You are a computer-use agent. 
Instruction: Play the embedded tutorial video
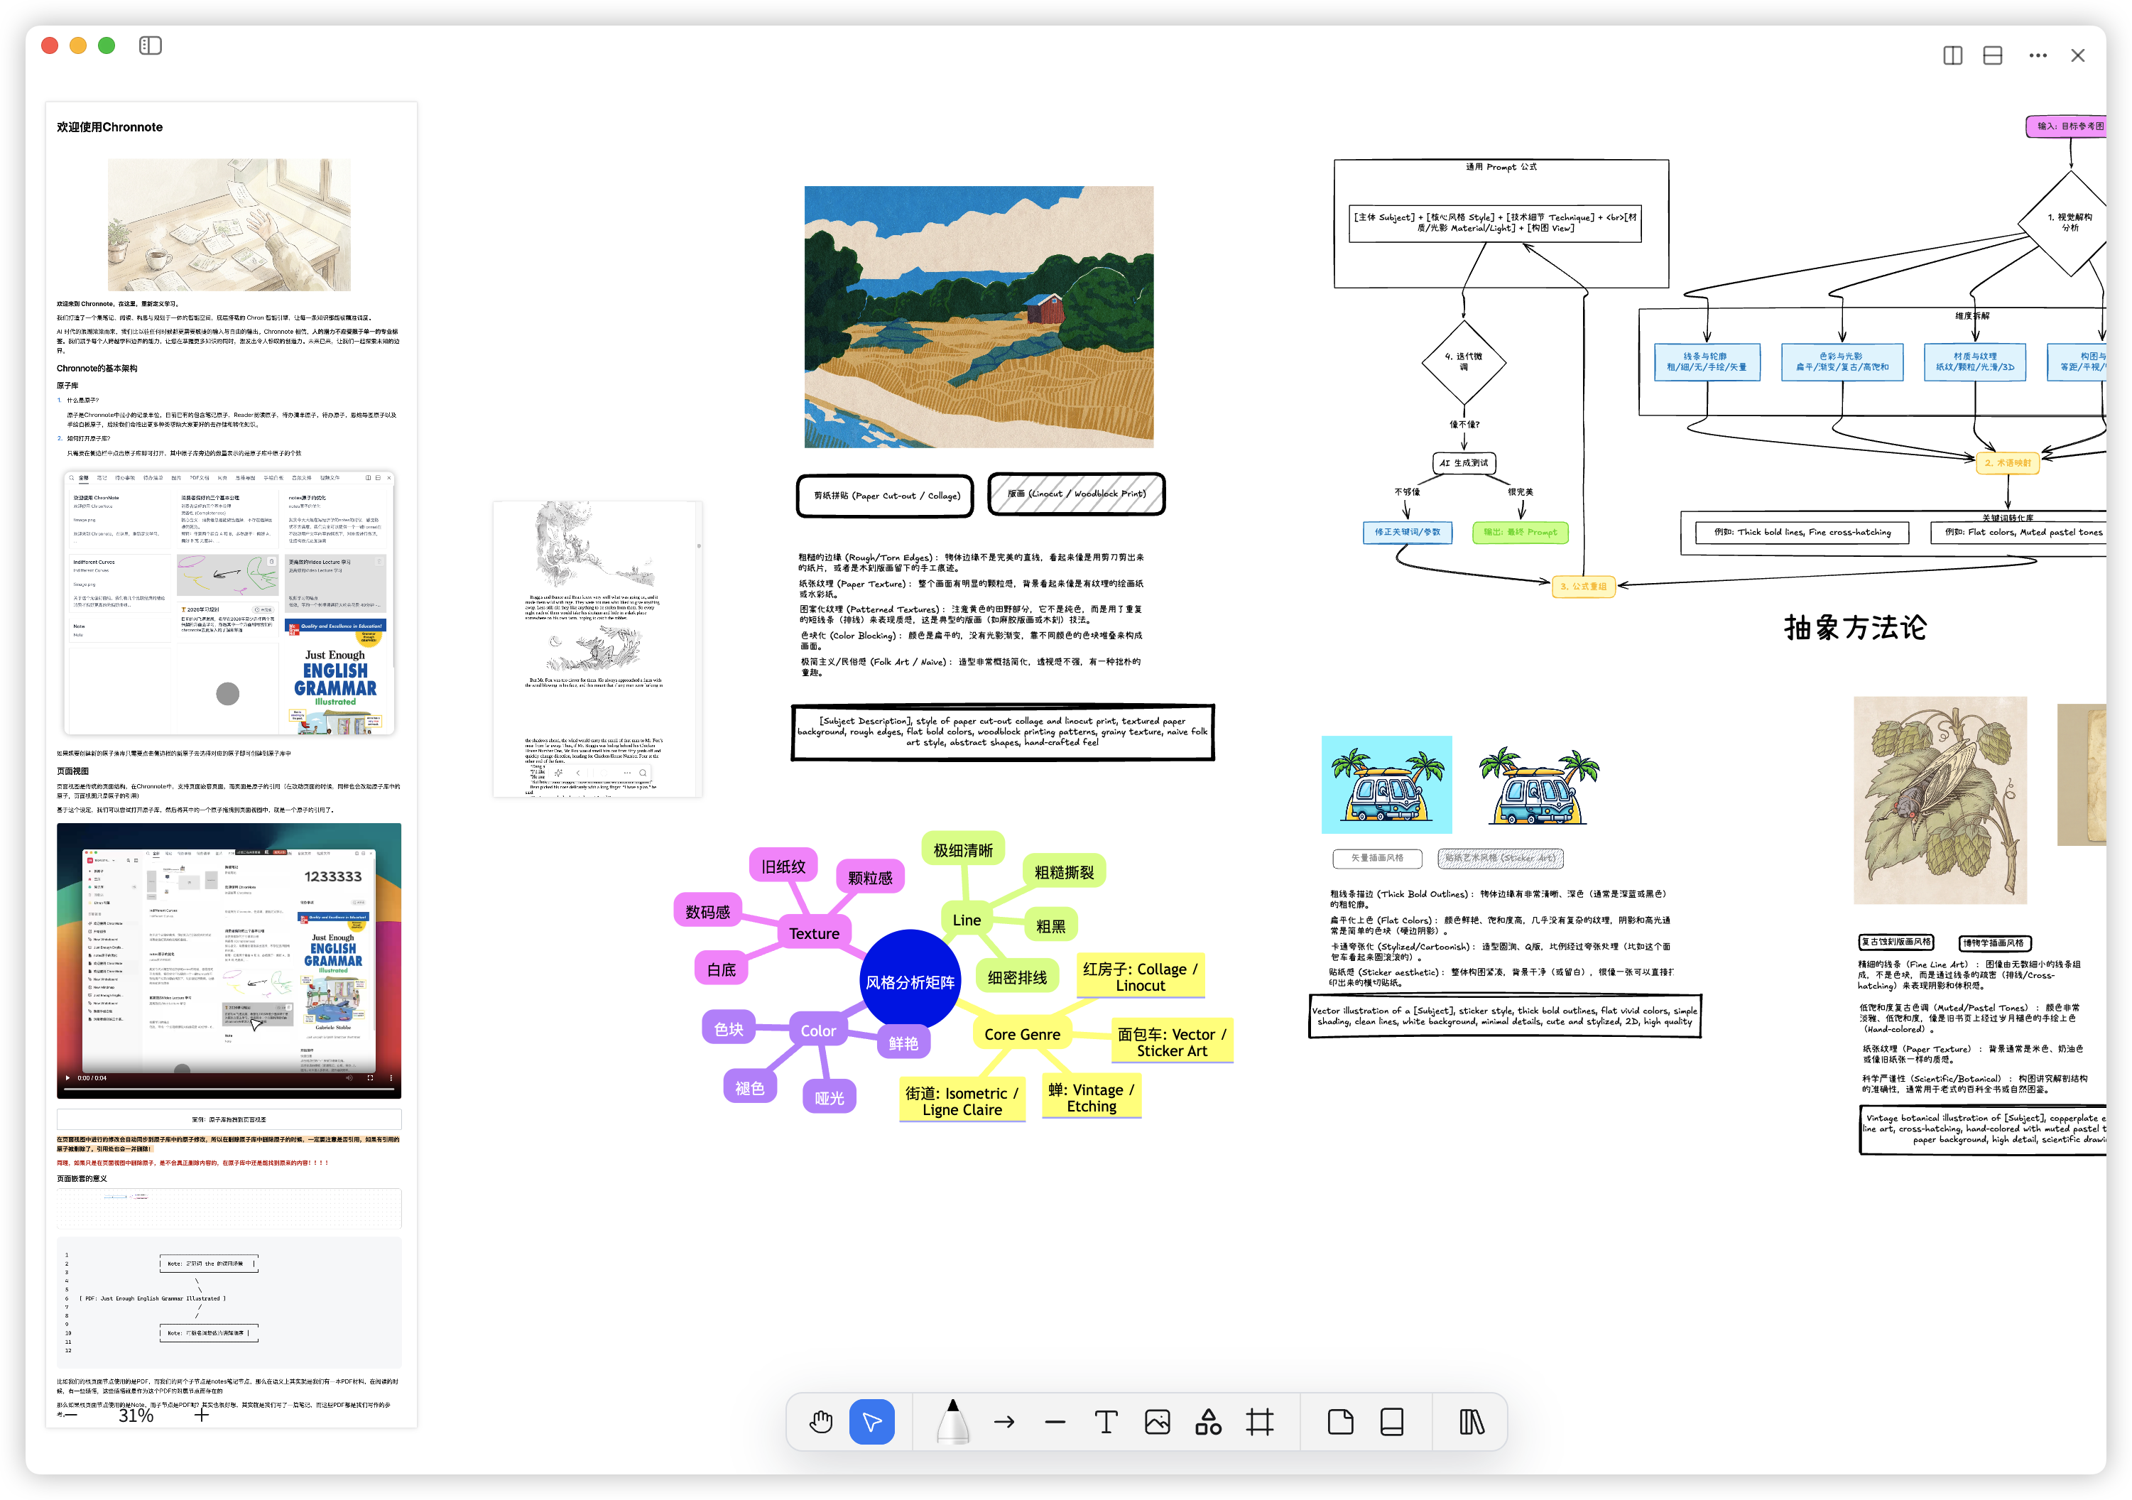(x=67, y=1077)
